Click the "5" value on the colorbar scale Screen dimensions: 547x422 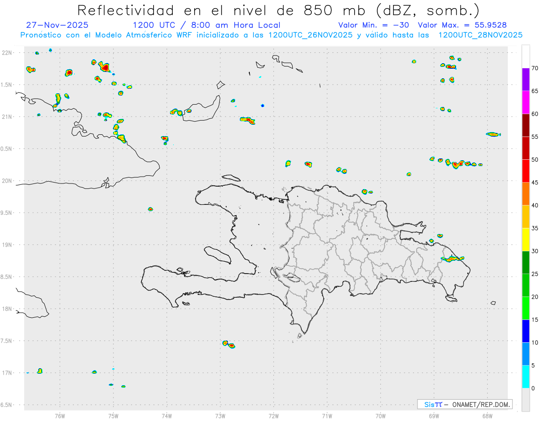click(533, 366)
